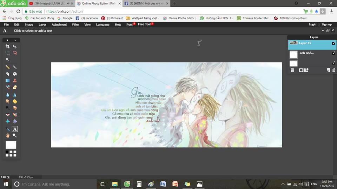Open the options bar dropdown arrow
Image resolution: width=337 pixels, height=189 pixels.
pyautogui.click(x=323, y=31)
